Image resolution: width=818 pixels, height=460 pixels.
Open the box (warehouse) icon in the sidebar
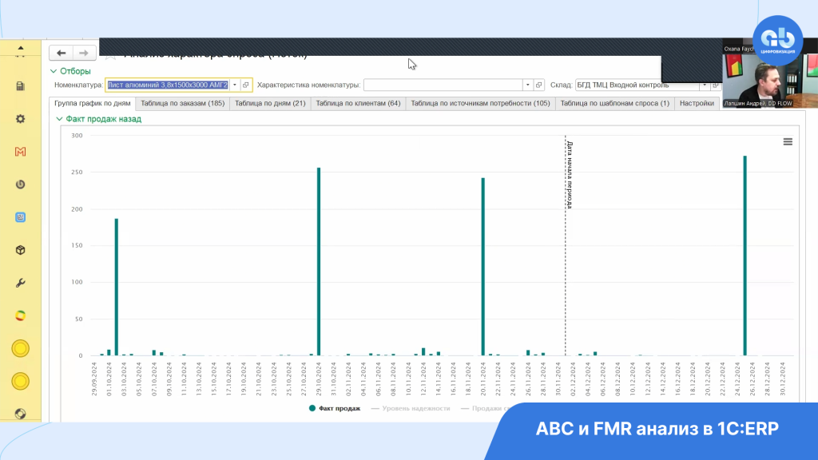click(20, 250)
